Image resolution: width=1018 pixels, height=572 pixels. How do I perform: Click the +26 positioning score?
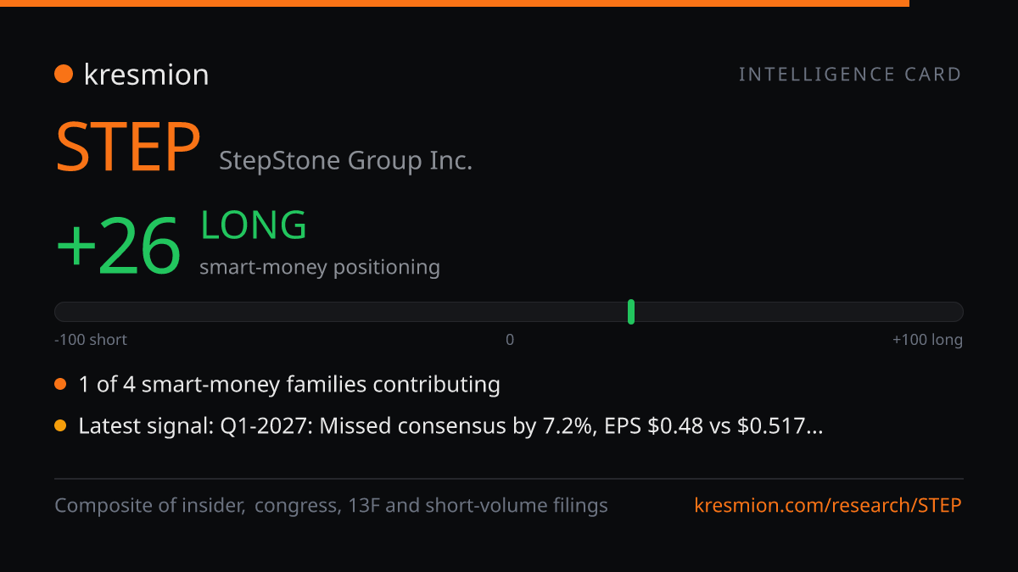tap(118, 247)
